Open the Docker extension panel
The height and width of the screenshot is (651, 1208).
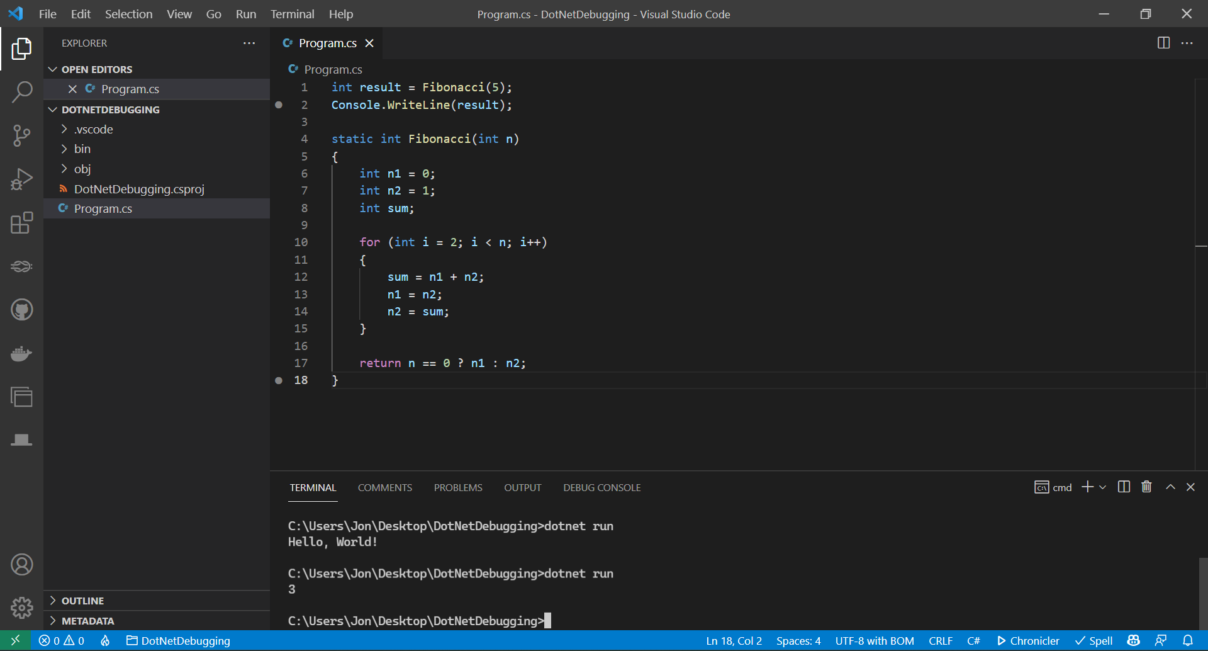[x=22, y=353]
